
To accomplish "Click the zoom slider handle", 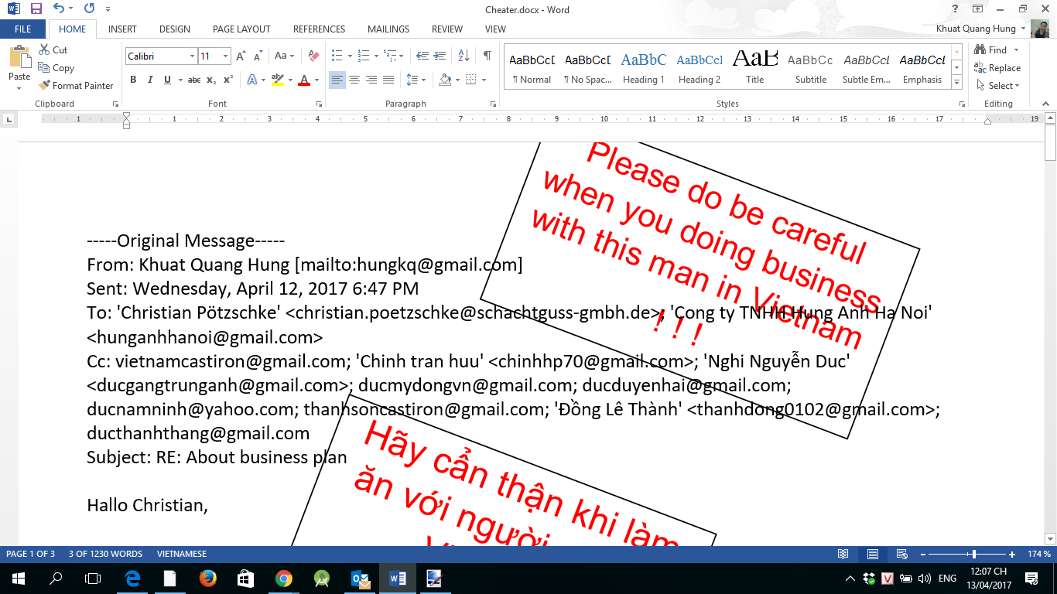I will tap(974, 554).
